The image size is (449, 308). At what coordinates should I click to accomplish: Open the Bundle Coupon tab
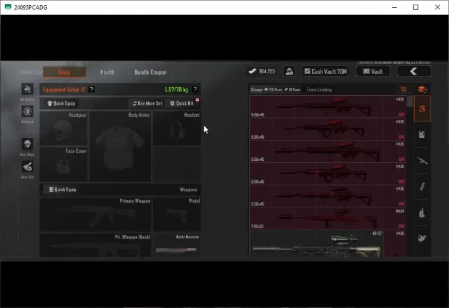(151, 72)
